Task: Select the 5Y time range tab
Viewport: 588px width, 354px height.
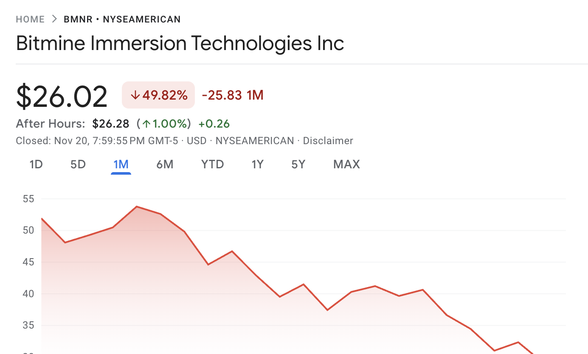Action: [x=298, y=164]
